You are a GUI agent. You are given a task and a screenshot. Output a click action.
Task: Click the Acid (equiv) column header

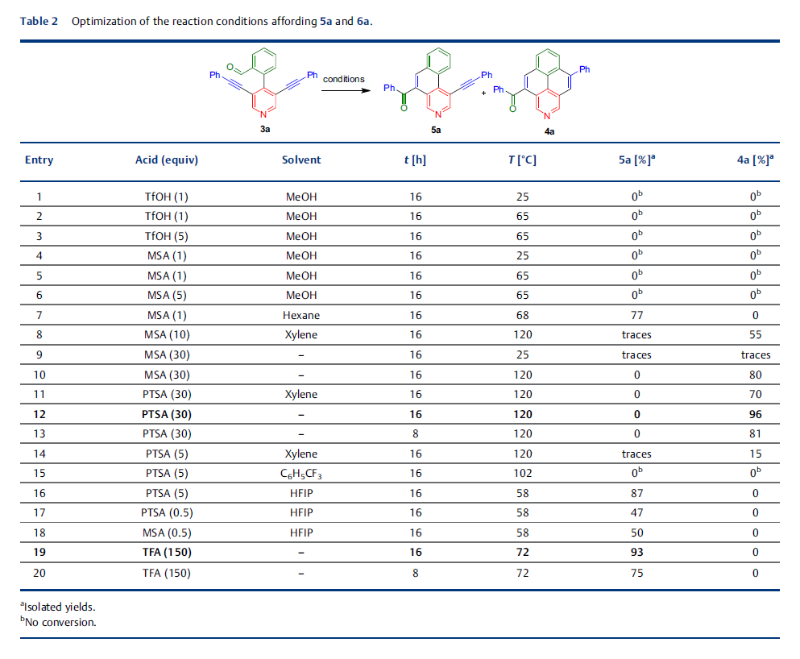pos(166,160)
